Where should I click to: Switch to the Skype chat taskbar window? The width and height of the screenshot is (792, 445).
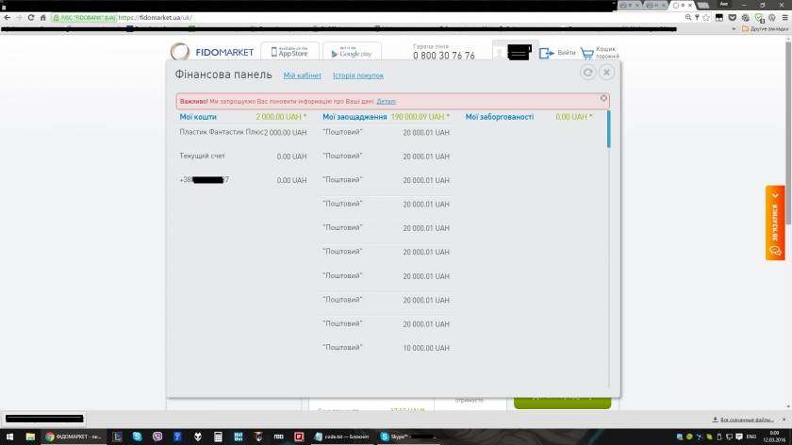point(408,437)
